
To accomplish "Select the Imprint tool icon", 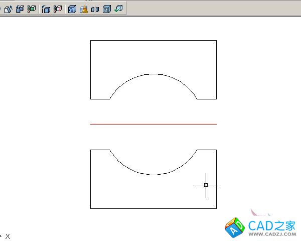I will [x=72, y=9].
